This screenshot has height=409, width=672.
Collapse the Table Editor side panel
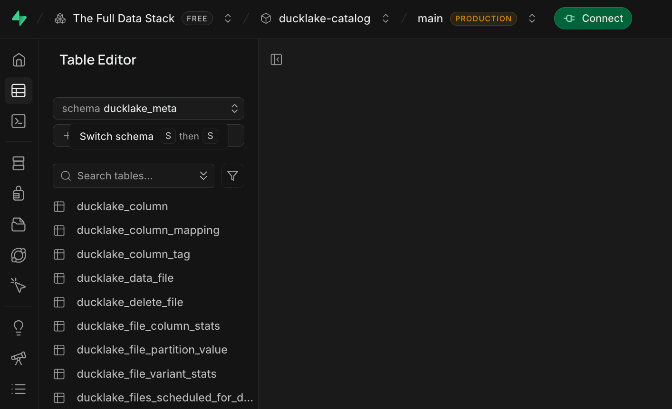coord(276,59)
